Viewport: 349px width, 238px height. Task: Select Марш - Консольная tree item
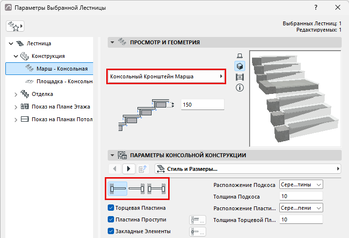[49, 69]
